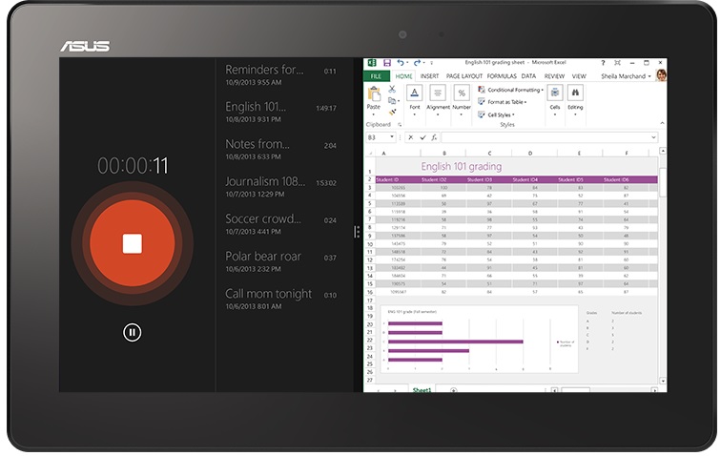The height and width of the screenshot is (456, 721).
Task: Undo the last action in Excel
Action: (400, 63)
